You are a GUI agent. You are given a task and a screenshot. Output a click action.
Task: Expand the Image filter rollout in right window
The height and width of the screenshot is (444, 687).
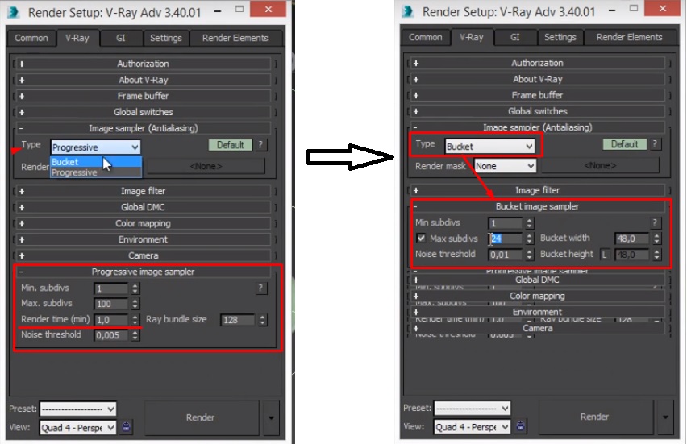(x=538, y=190)
